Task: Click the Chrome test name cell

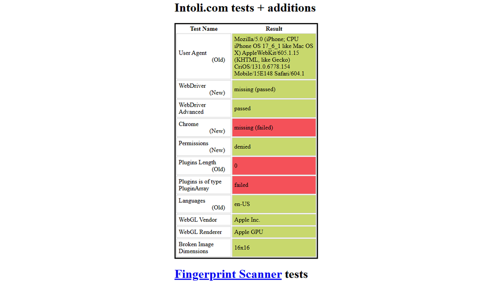Action: (204, 127)
